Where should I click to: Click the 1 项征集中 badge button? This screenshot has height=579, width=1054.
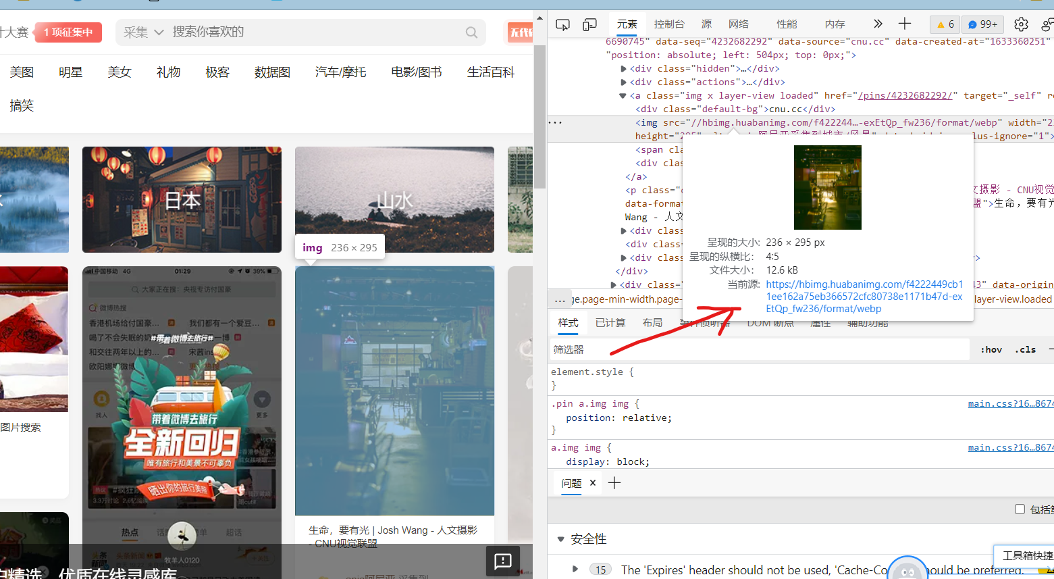point(68,32)
